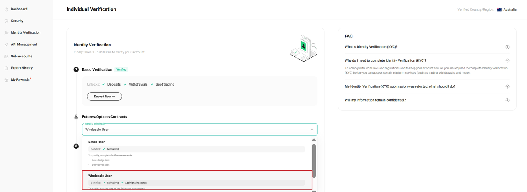Open Export History from the sidebar

21,68
